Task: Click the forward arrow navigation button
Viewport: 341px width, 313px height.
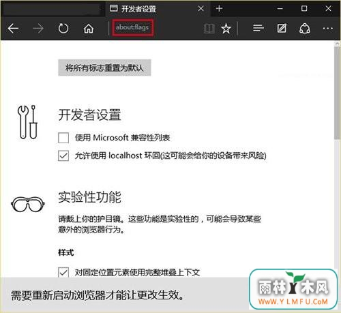Action: click(x=38, y=29)
